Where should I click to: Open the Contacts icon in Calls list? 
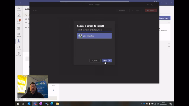26,19
